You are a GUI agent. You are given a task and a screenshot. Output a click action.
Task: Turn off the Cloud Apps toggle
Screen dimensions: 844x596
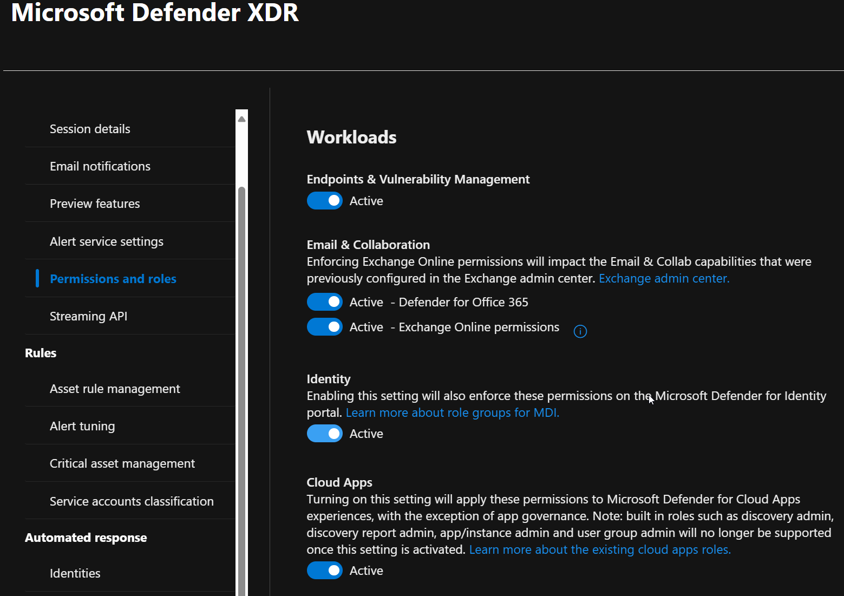324,571
